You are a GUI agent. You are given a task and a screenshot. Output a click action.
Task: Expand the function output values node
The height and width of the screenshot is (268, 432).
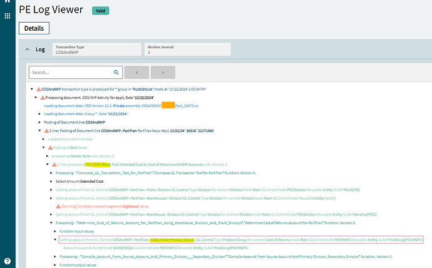55,265
